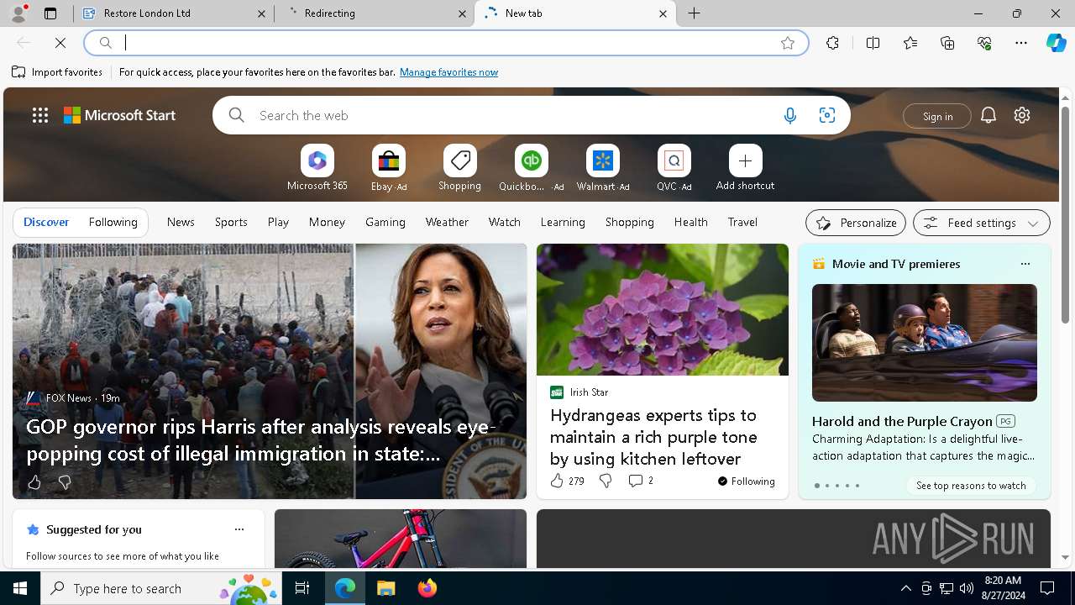Open the Edge profile icon
The width and height of the screenshot is (1075, 605).
18,13
